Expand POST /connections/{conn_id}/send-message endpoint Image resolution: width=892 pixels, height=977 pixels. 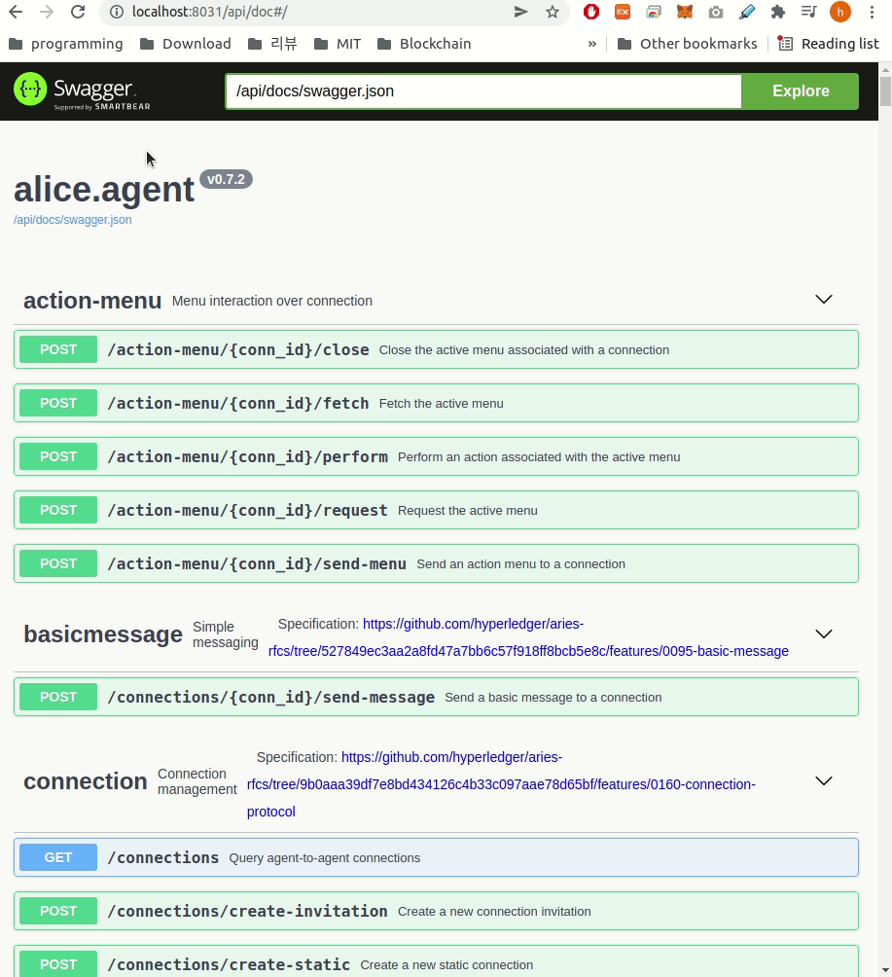tap(436, 698)
